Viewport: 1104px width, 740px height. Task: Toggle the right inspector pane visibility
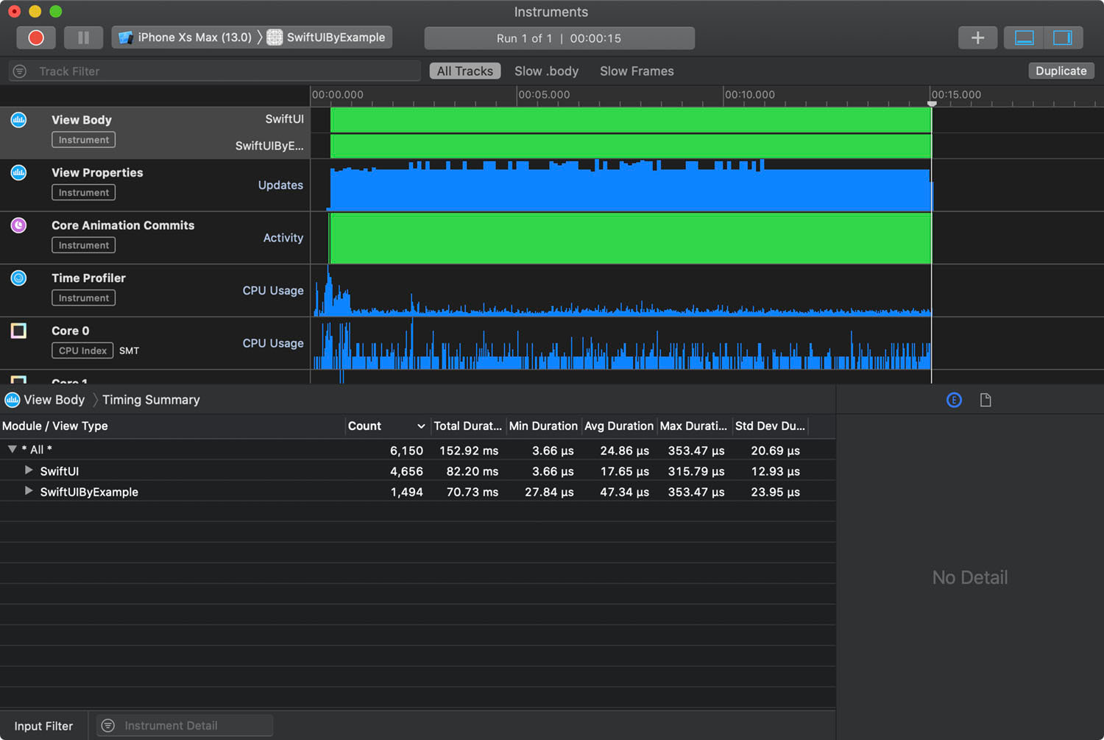[1063, 38]
